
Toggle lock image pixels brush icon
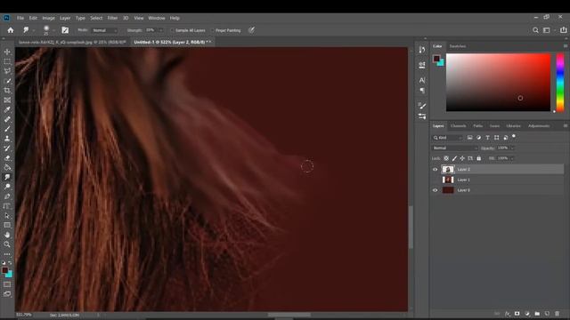(x=454, y=158)
